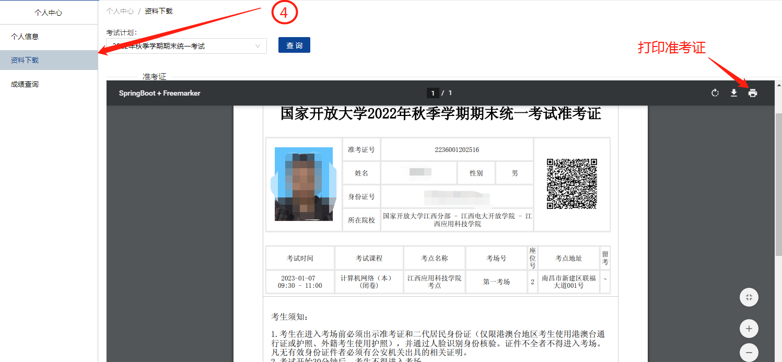
Task: Click the candidate photo on the ticket
Action: coord(304,184)
